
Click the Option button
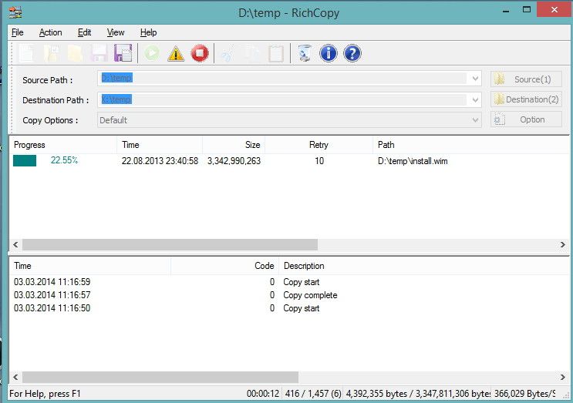point(526,120)
